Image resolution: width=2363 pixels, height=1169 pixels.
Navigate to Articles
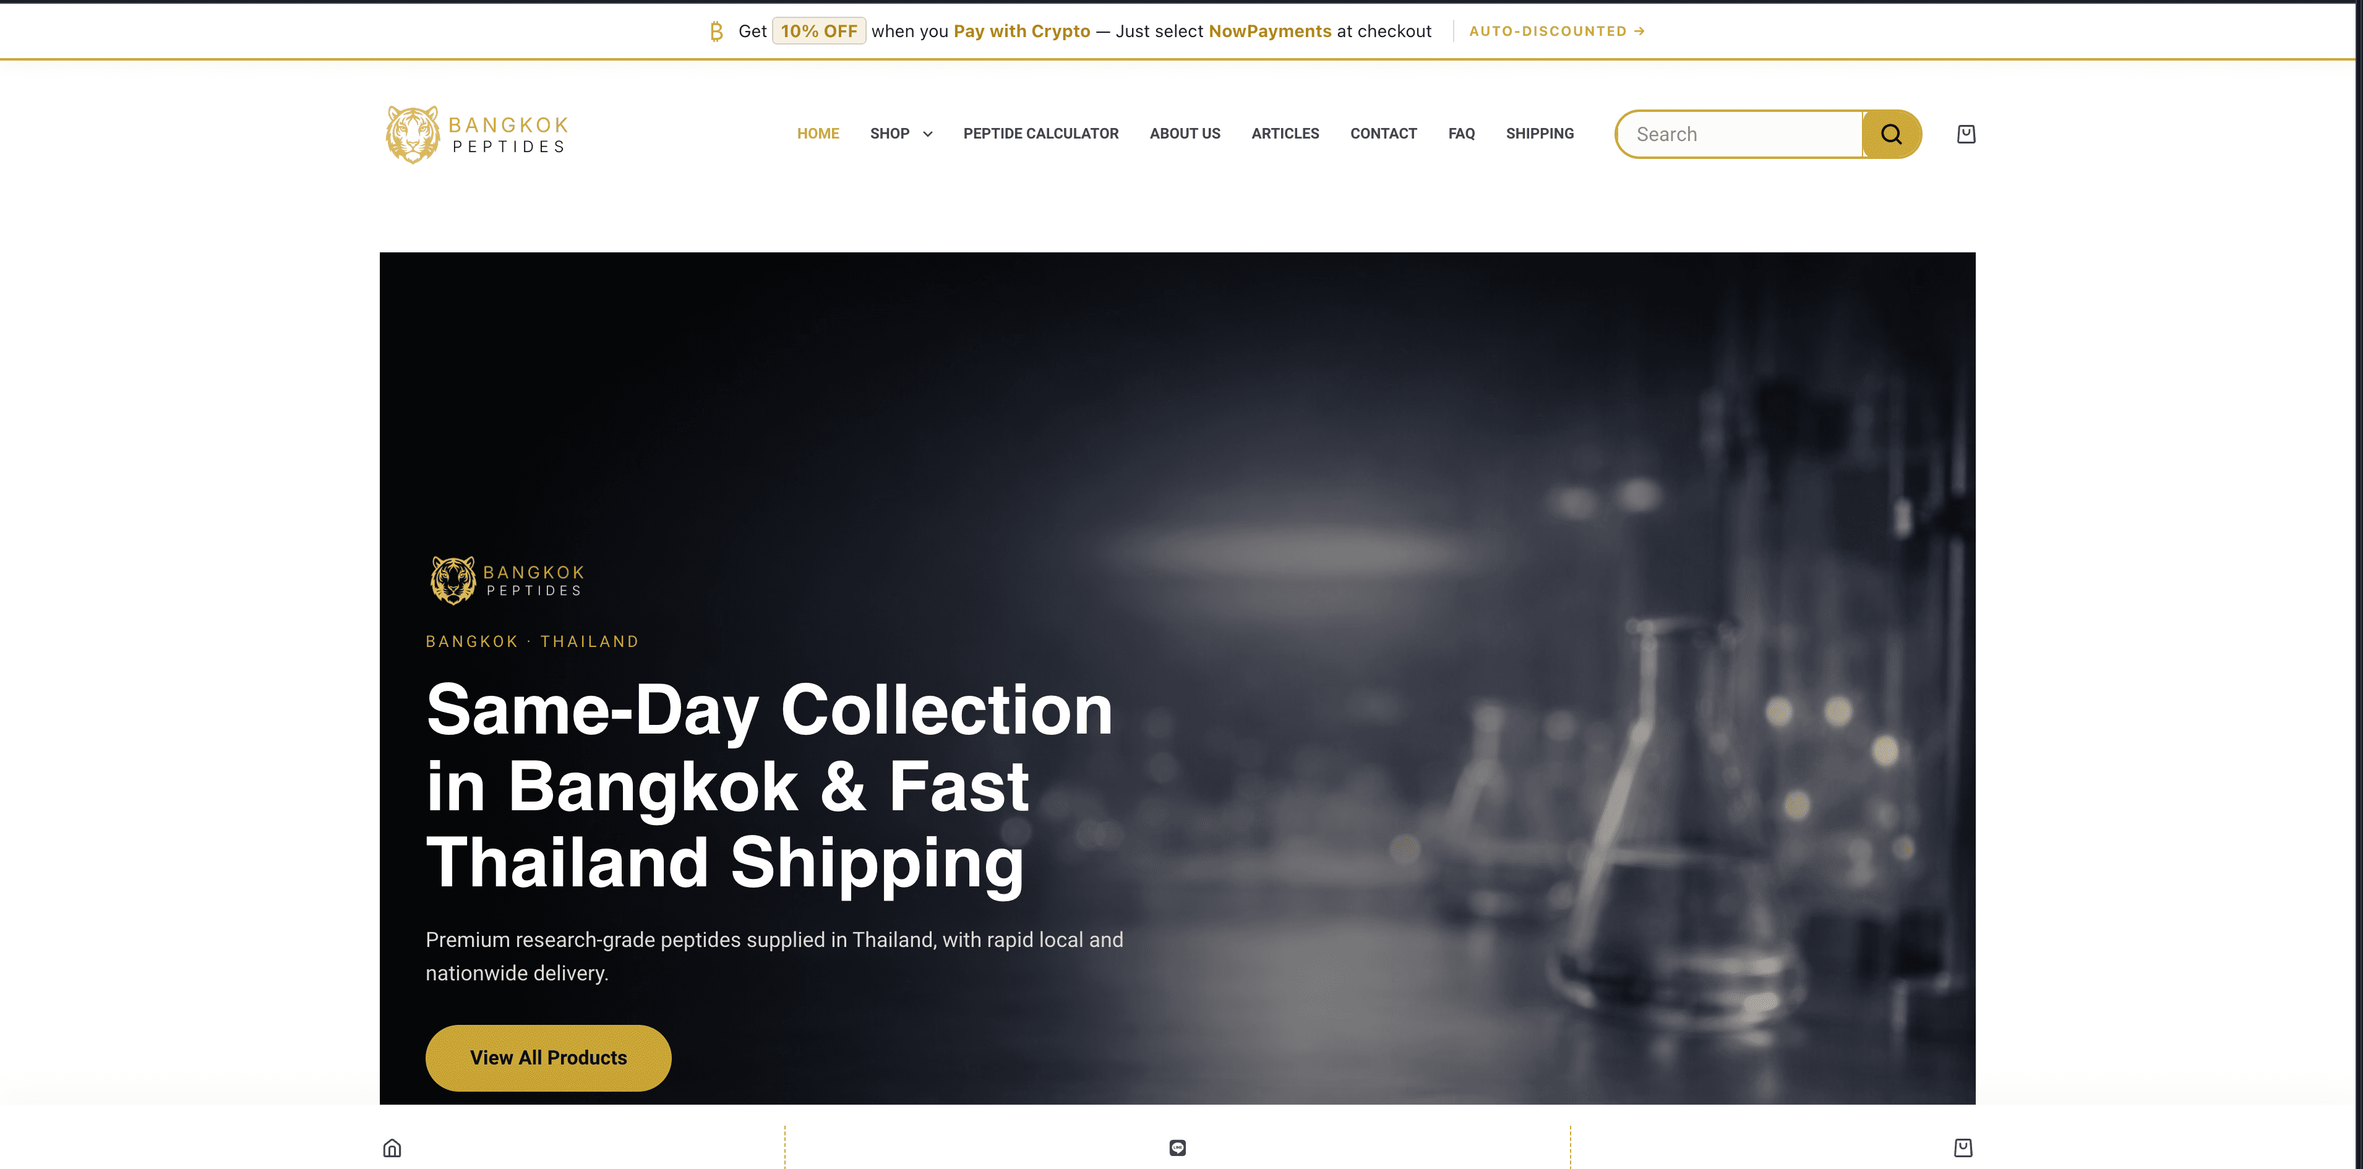(x=1284, y=134)
